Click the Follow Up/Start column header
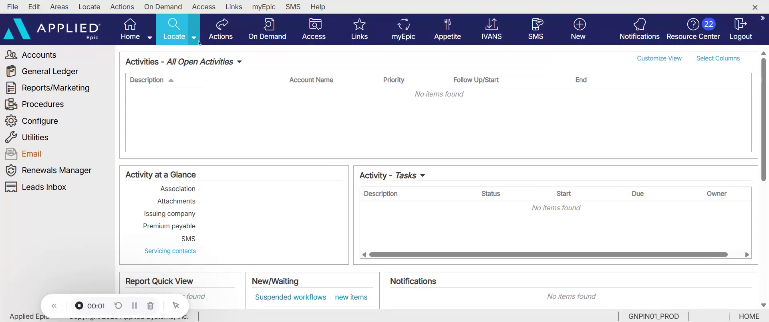Screen dimensions: 769x322 pyautogui.click(x=476, y=80)
